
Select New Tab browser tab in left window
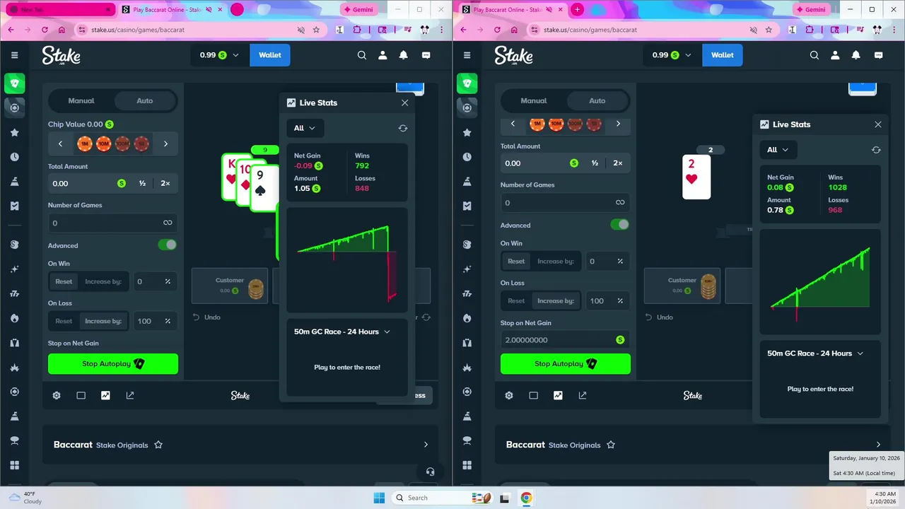(59, 10)
